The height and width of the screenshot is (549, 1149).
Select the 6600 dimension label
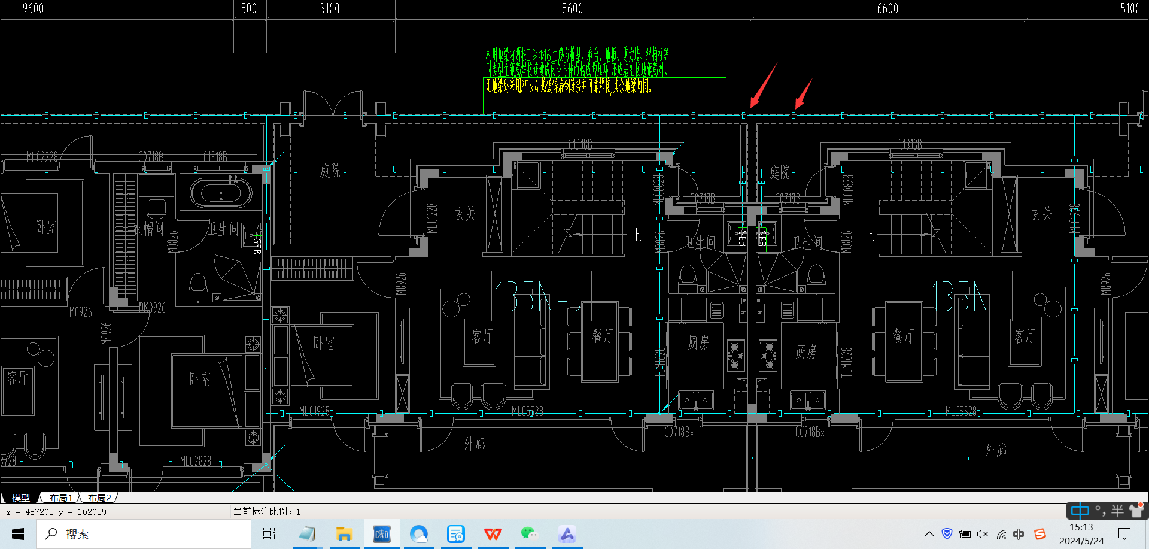point(887,8)
